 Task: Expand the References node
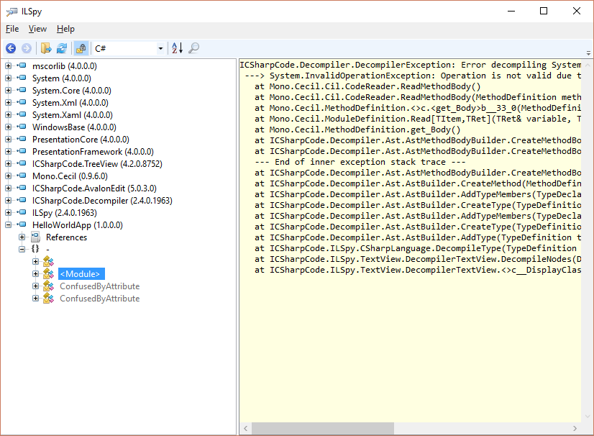pos(22,237)
